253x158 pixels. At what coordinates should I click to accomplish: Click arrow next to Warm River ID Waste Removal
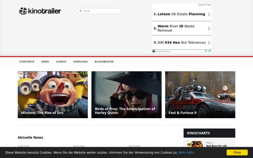(209, 28)
